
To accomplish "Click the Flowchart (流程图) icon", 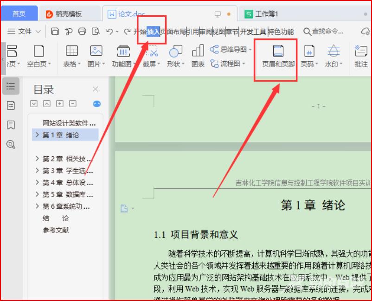I will [x=214, y=64].
